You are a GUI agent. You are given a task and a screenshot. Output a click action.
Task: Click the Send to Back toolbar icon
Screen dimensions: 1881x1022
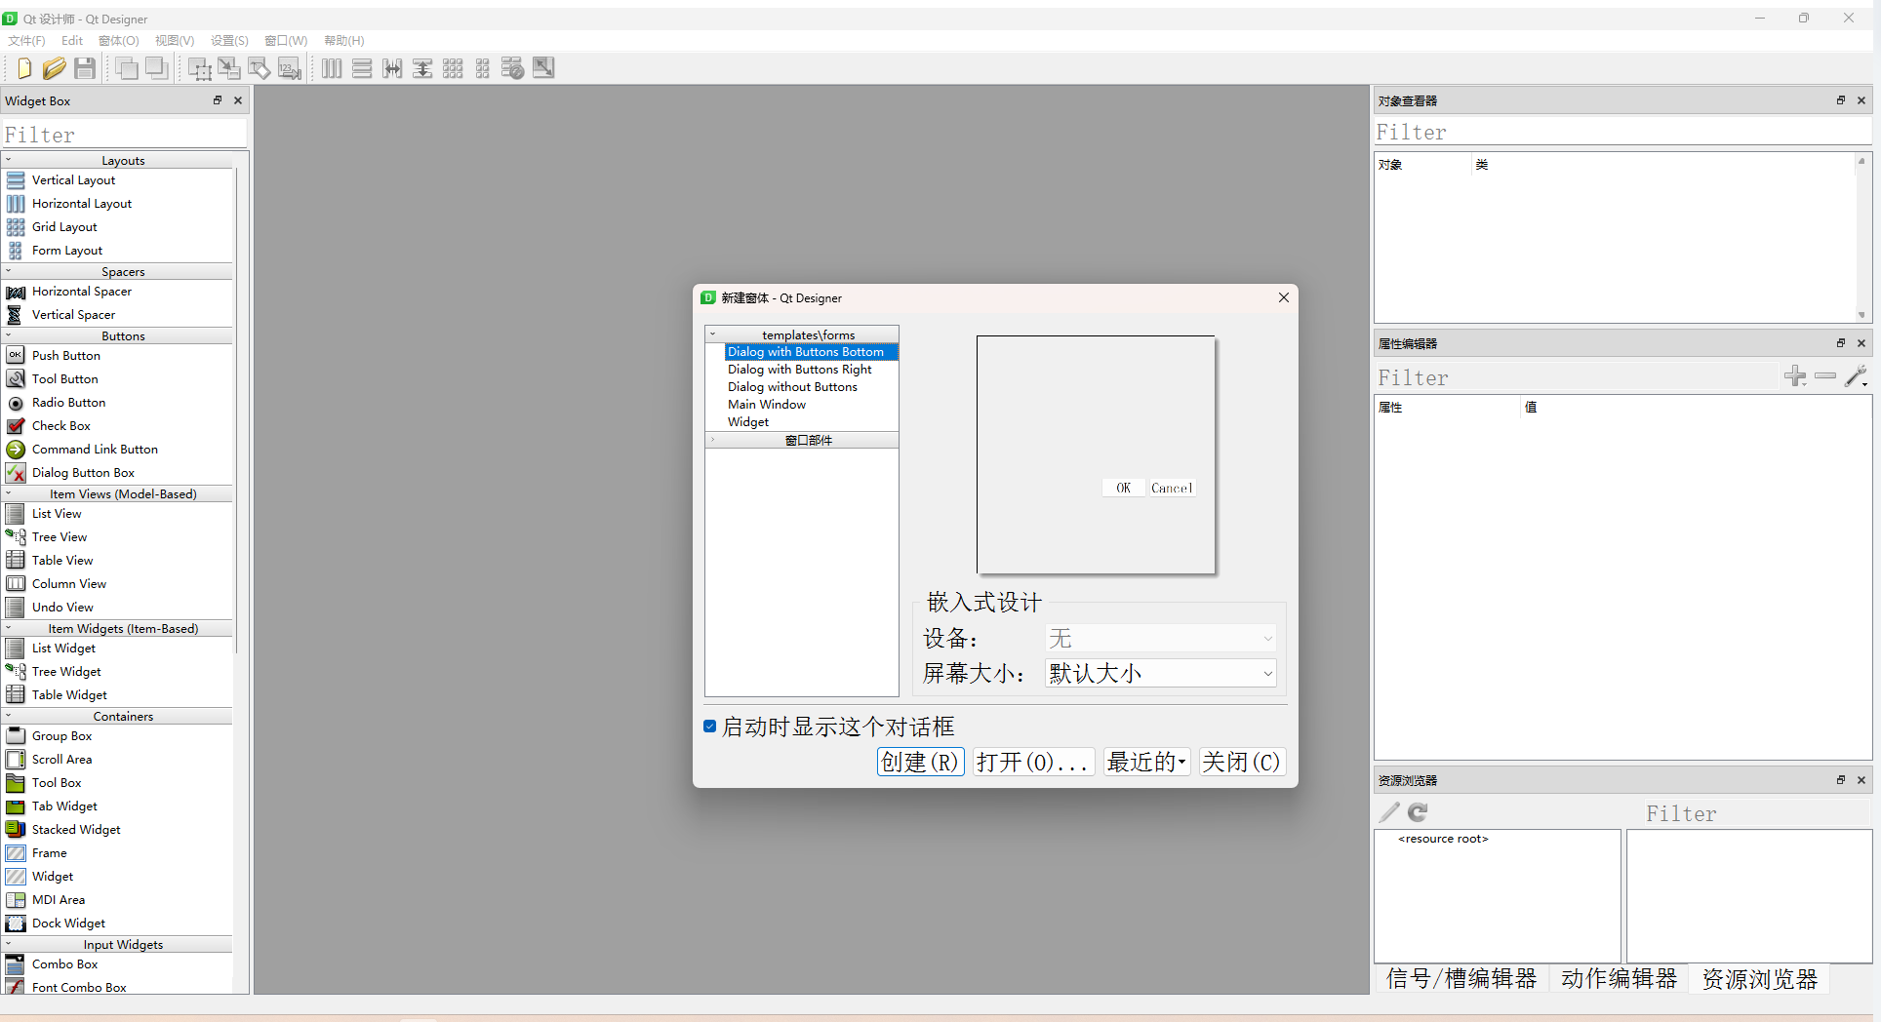coord(127,68)
